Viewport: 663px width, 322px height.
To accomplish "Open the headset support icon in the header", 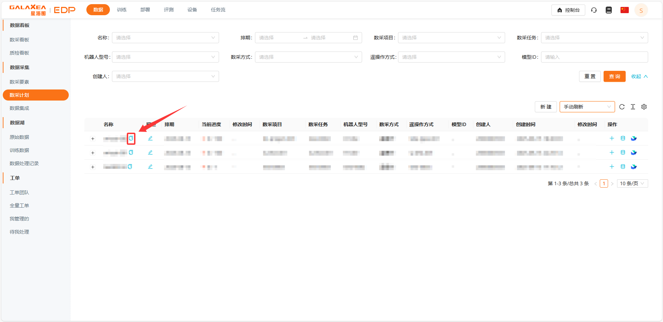I will coord(594,10).
